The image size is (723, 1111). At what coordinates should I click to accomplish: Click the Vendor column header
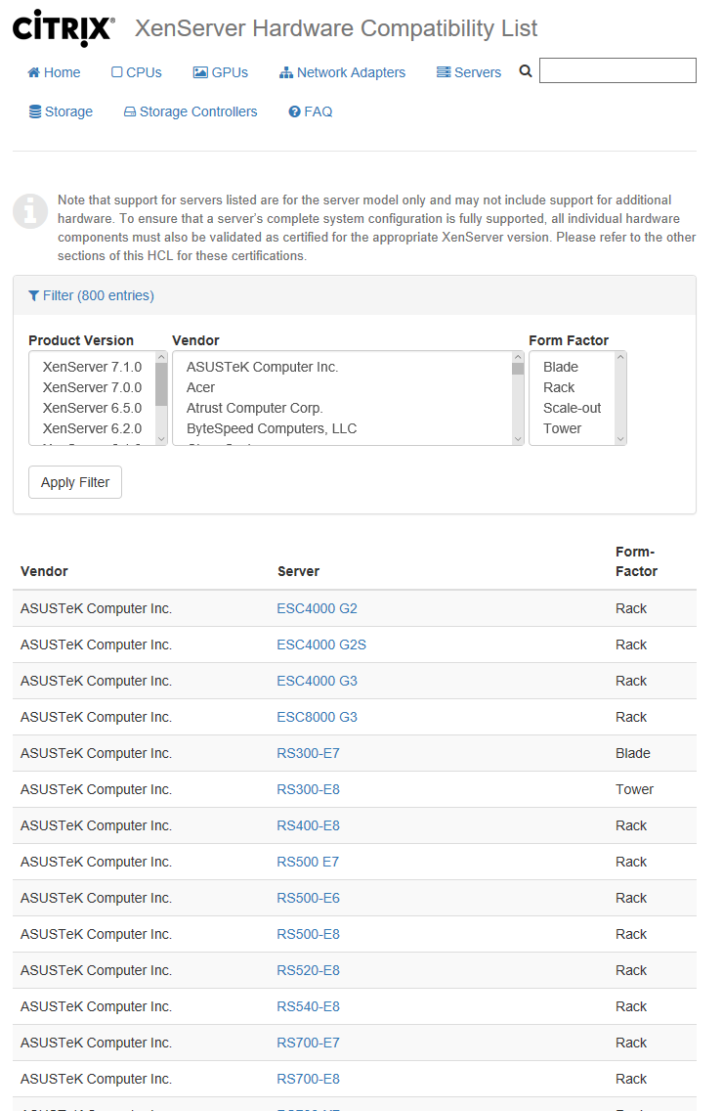pos(44,571)
